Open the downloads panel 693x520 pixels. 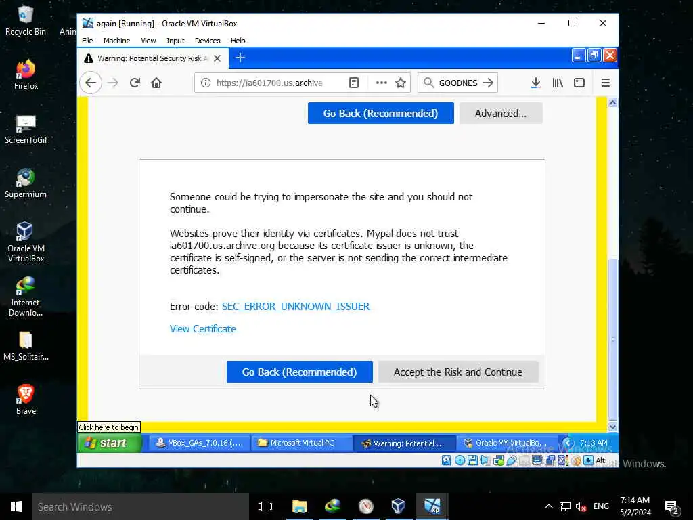pos(536,83)
